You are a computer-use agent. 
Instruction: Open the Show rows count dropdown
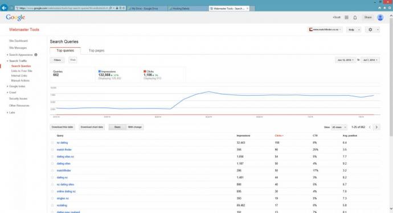point(339,127)
